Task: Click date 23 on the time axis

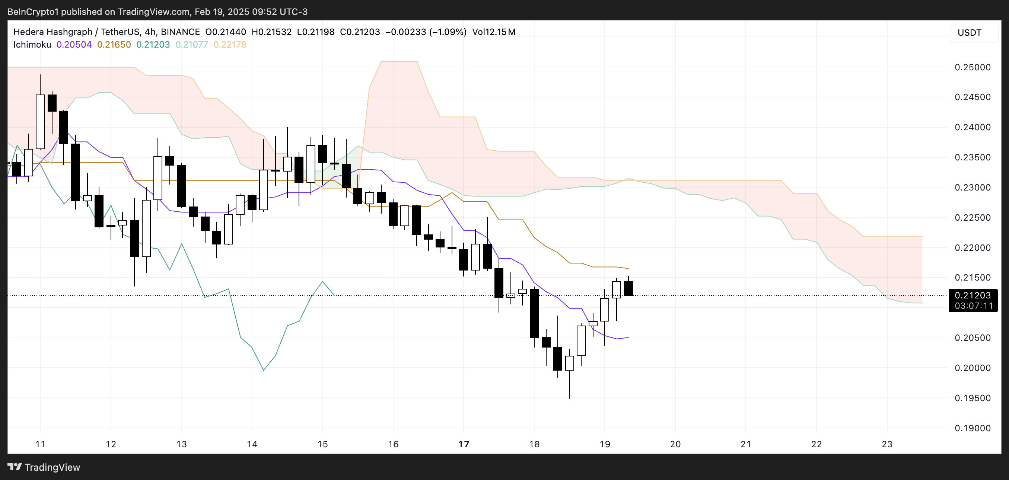Action: point(887,444)
